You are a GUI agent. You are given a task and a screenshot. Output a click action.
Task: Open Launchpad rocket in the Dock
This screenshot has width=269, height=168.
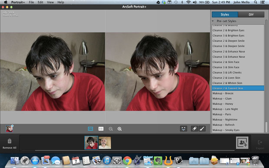click(25, 161)
